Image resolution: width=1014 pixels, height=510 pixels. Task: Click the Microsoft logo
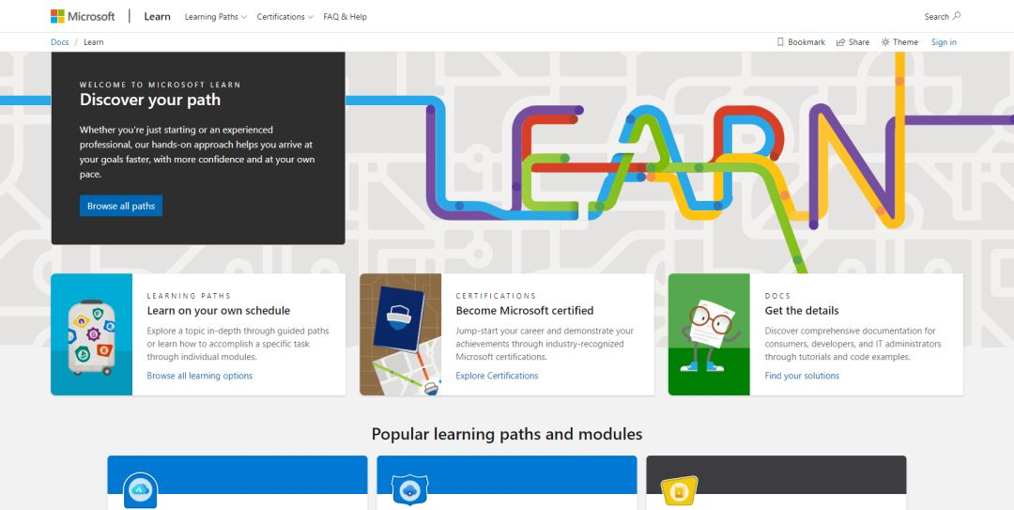[83, 16]
